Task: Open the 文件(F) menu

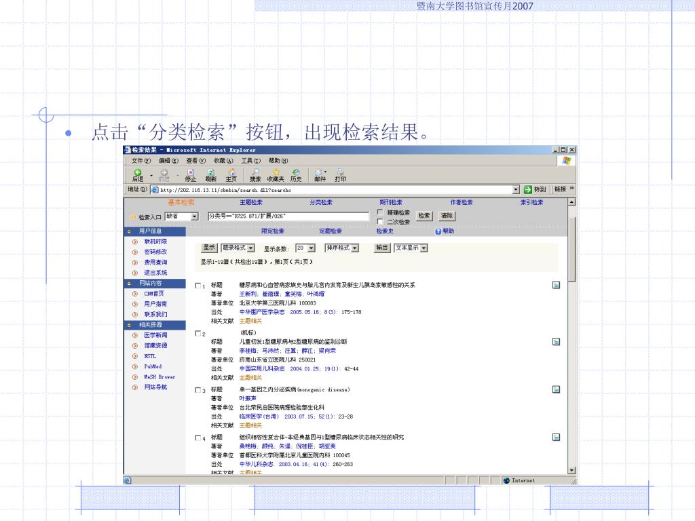Action: tap(141, 161)
